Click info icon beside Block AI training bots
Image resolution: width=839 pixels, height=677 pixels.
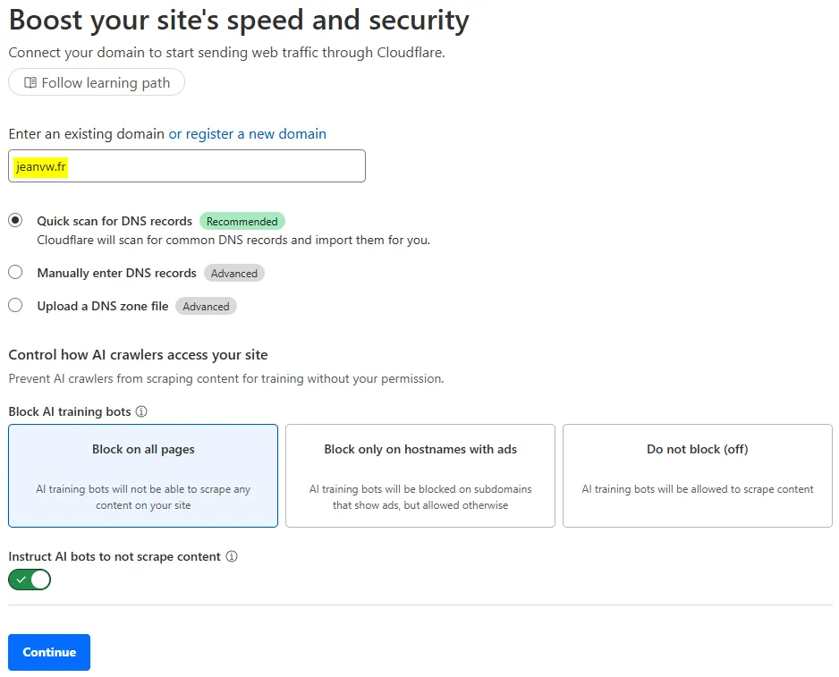click(141, 412)
